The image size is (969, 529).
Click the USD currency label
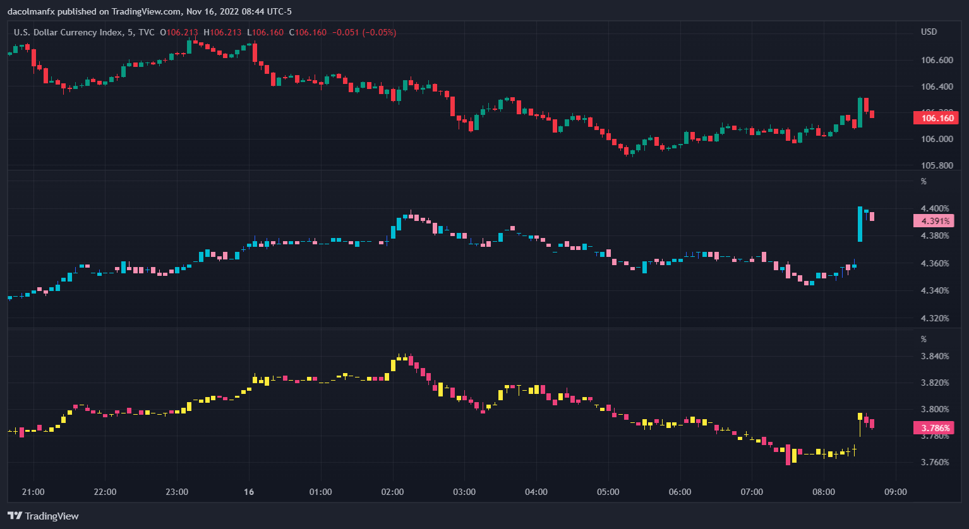pos(929,32)
